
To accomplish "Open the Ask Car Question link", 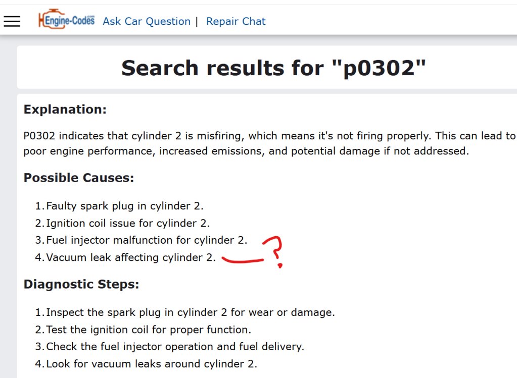I will 147,21.
